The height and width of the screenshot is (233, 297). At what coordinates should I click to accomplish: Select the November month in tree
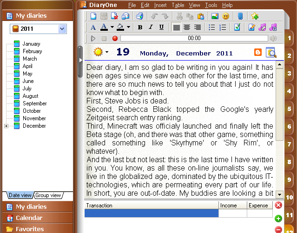pos(34,118)
